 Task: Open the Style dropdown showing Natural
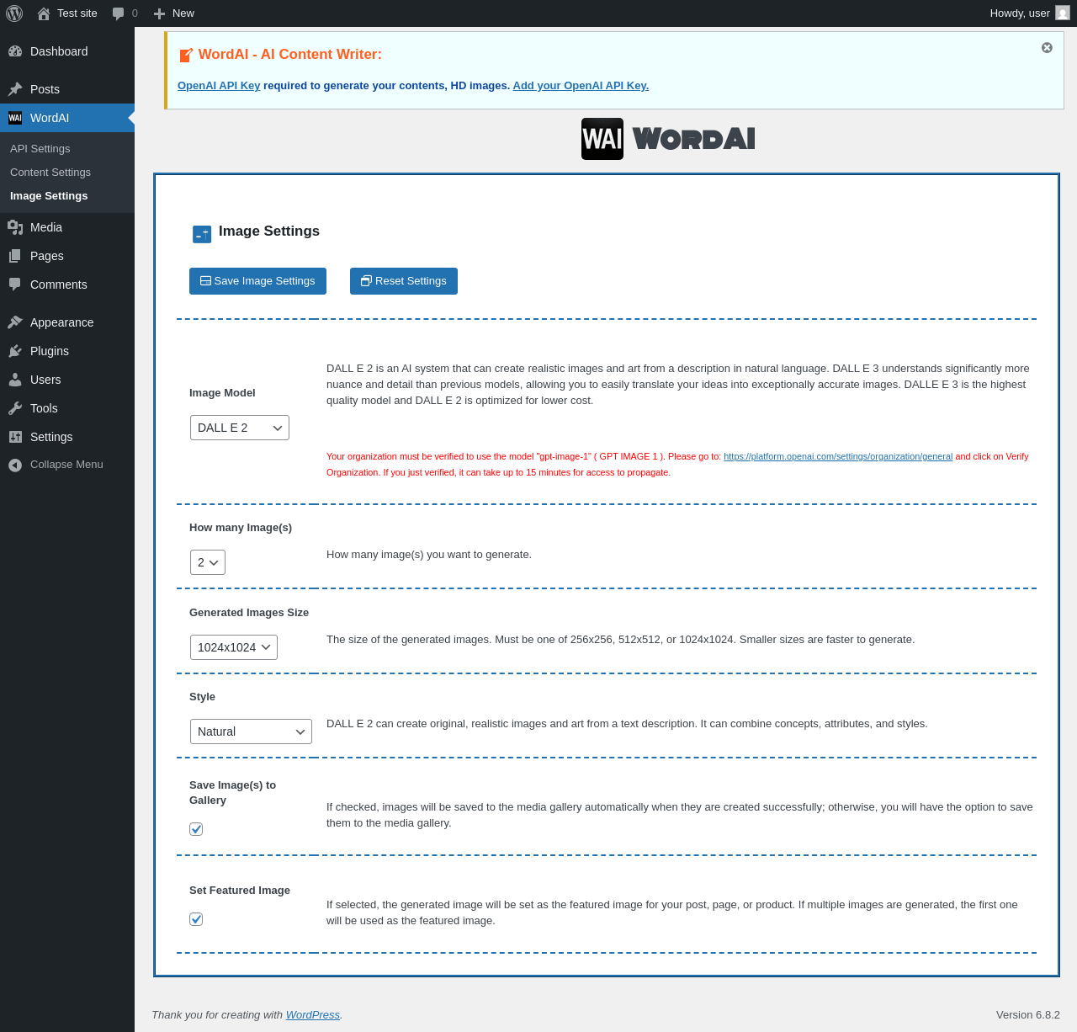[251, 731]
